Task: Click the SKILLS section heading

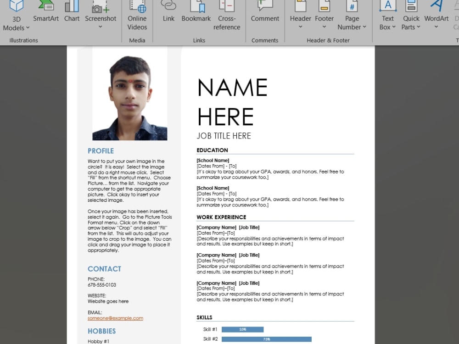Action: click(x=204, y=317)
